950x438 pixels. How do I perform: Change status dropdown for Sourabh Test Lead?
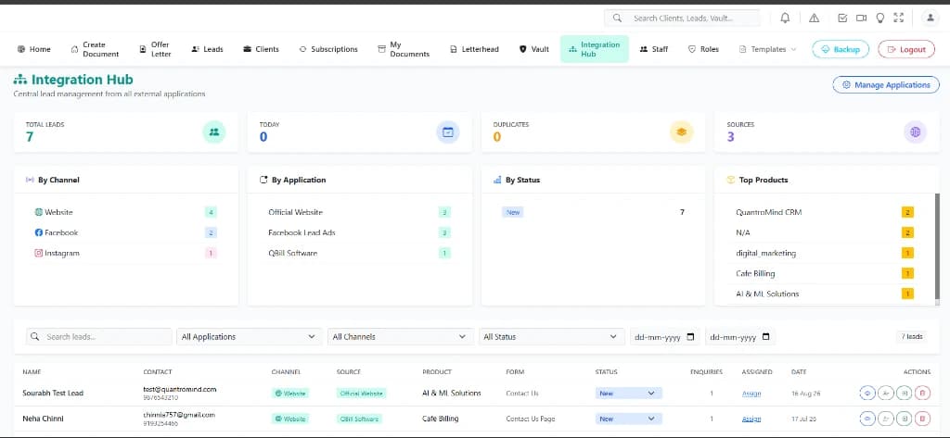click(x=629, y=394)
